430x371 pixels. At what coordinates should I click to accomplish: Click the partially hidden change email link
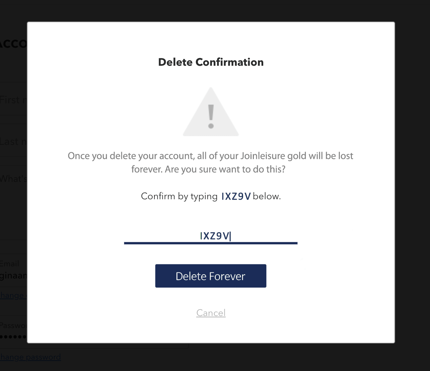pyautogui.click(x=13, y=295)
